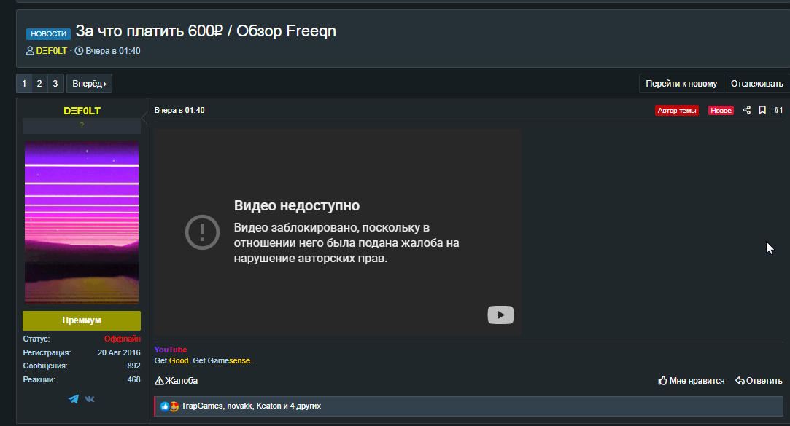Show 4 других reaction users
This screenshot has width=790, height=426.
(306, 406)
